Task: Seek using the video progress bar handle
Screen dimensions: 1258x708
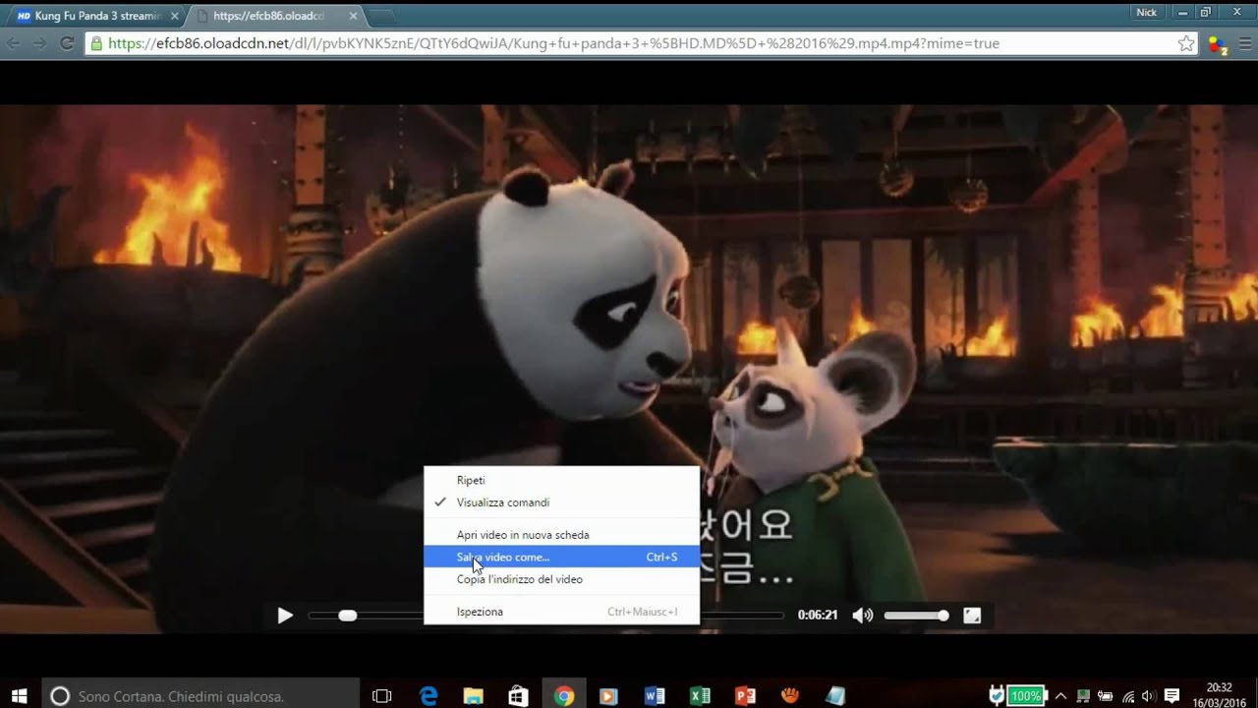Action: coord(347,616)
